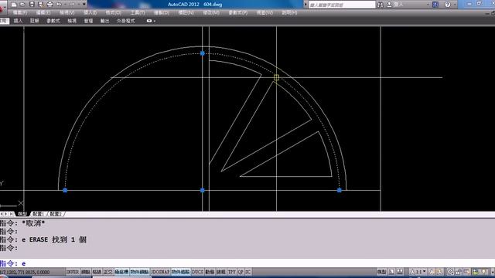This screenshot has height=278, width=495.
Task: Toggle polar tracking in status bar
Action: [121, 272]
